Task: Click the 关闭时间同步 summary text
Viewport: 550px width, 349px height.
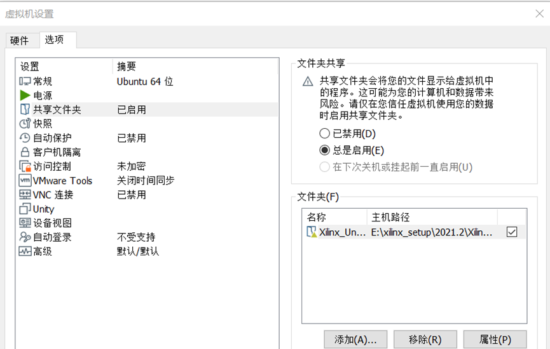Action: click(146, 181)
